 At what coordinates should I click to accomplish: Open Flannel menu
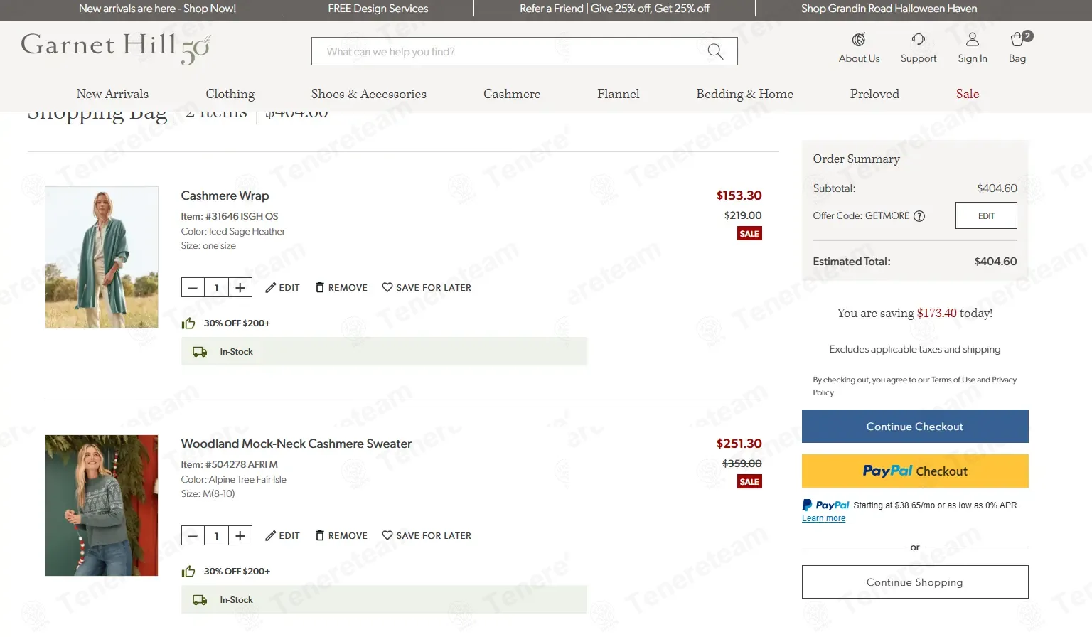click(619, 94)
